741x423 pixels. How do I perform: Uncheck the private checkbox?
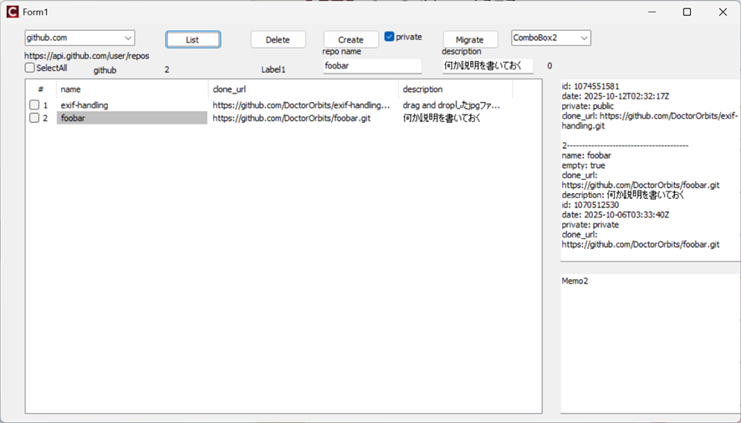click(390, 37)
